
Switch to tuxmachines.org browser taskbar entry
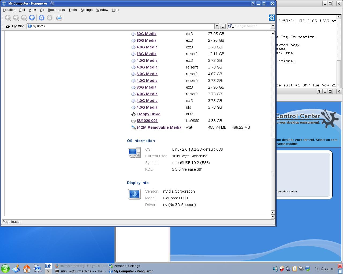click(81, 266)
